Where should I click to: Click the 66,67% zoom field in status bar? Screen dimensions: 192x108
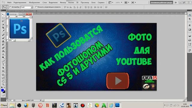point(9,100)
